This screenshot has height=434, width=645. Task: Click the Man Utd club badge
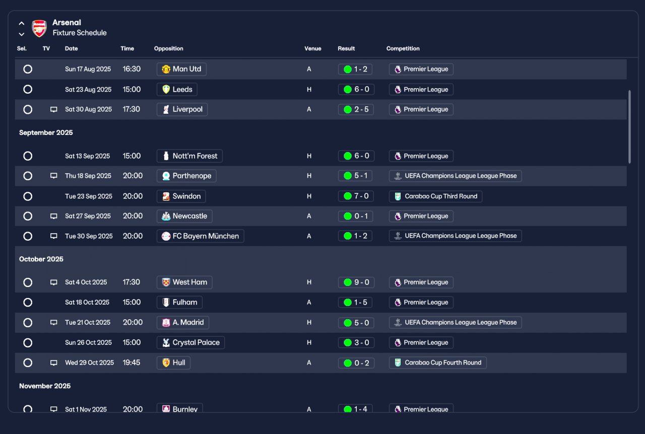(x=166, y=69)
